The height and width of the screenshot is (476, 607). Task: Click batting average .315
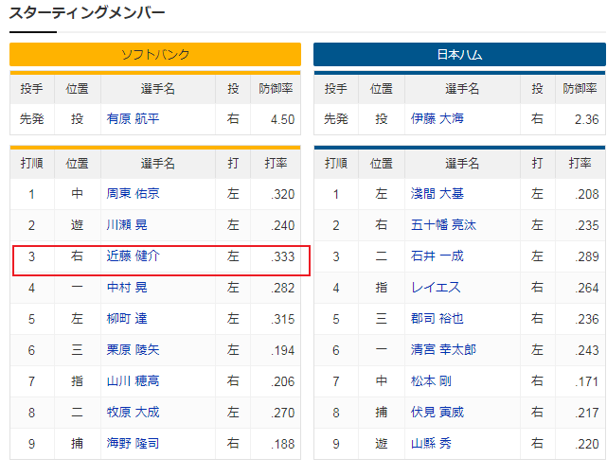click(x=283, y=320)
